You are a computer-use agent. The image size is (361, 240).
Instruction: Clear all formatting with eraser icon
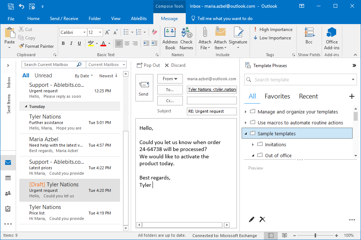[x=154, y=32]
